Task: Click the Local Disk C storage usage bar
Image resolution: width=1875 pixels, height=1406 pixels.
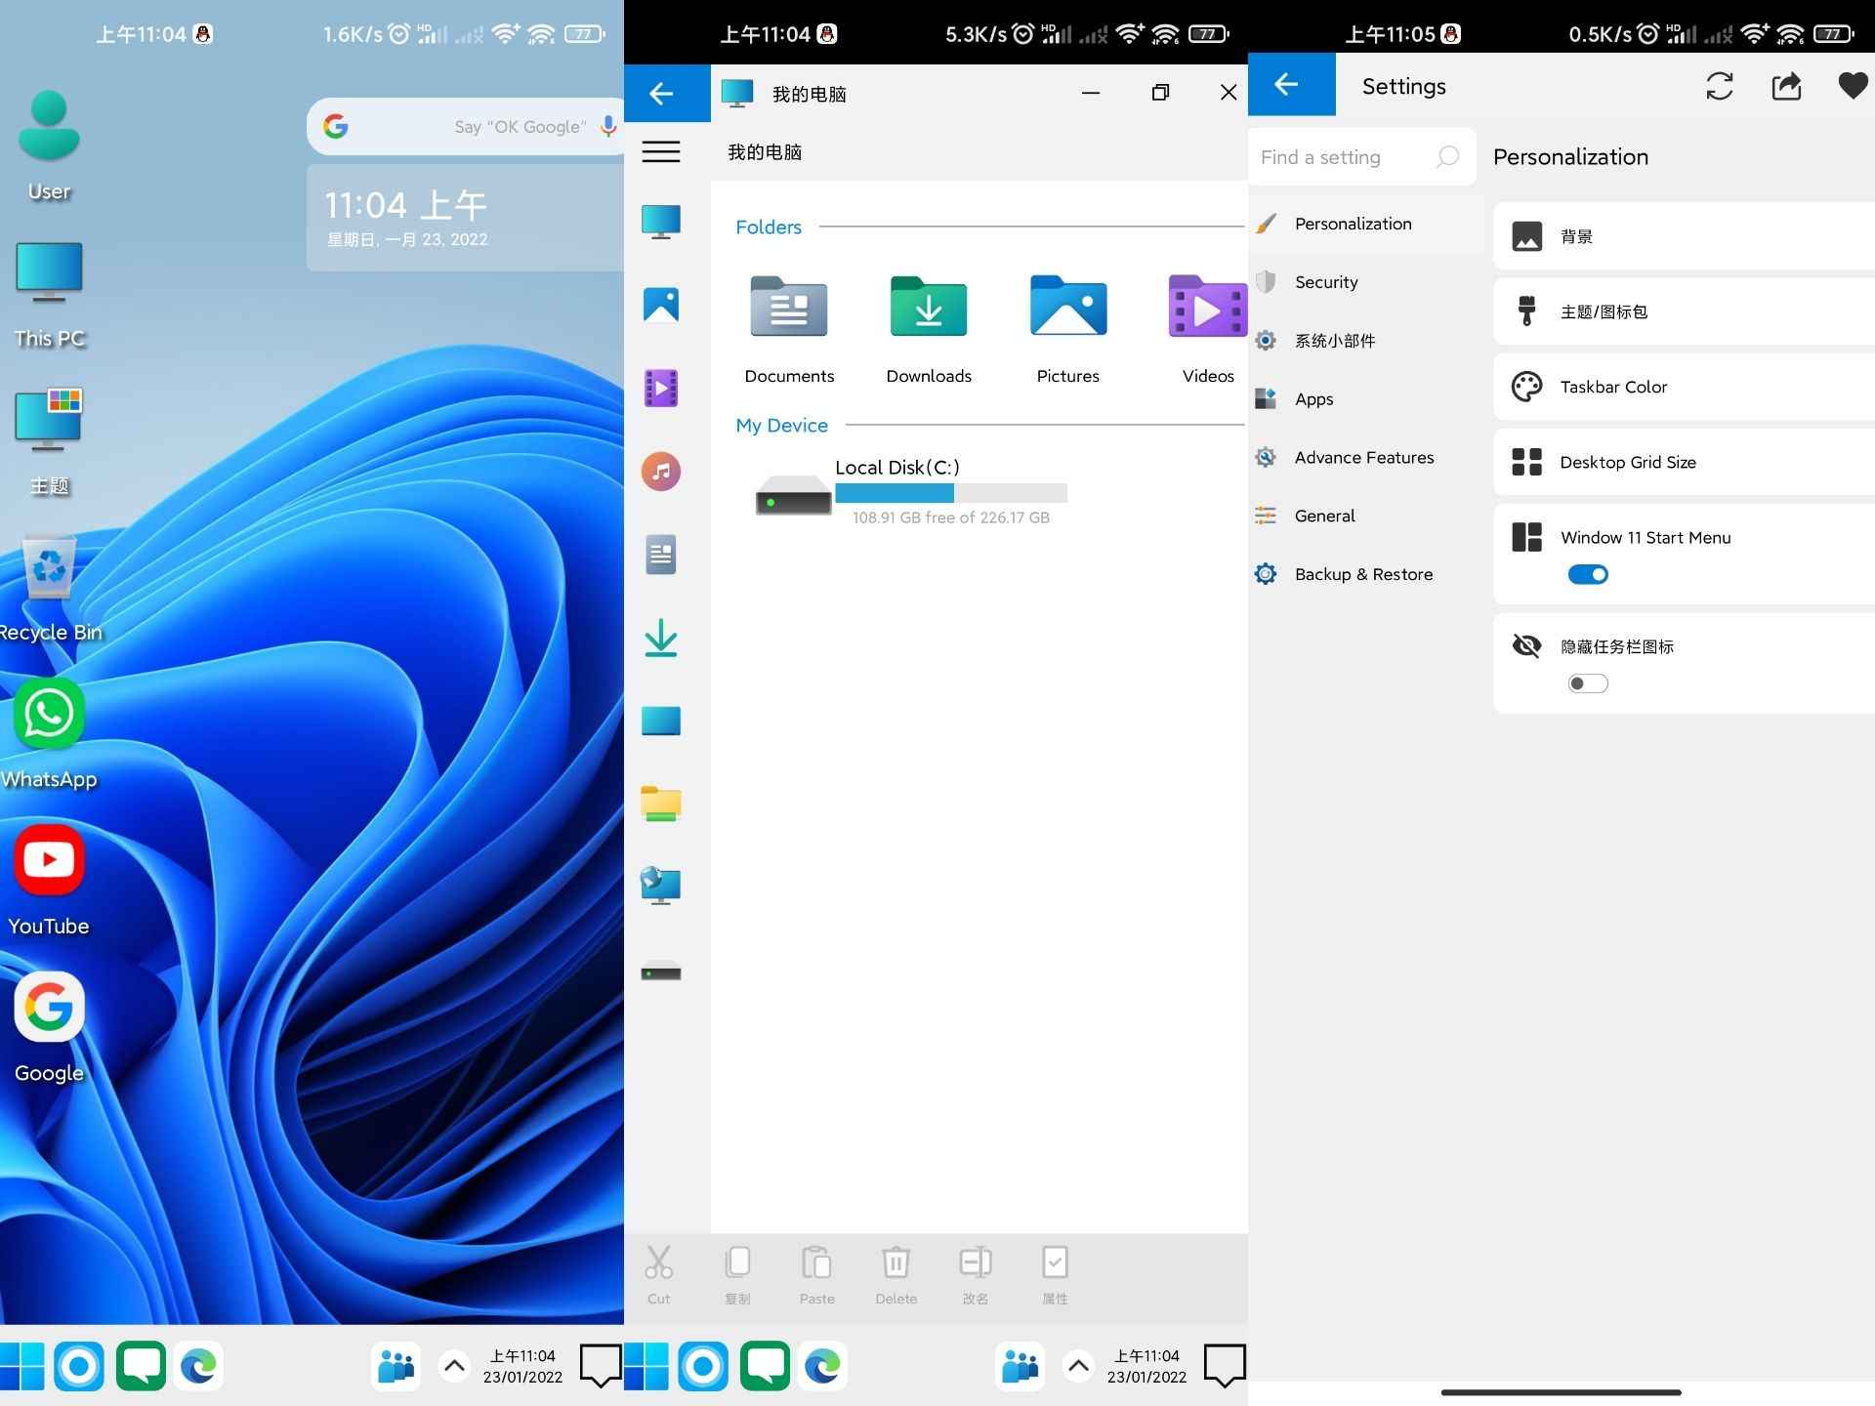Action: [952, 494]
